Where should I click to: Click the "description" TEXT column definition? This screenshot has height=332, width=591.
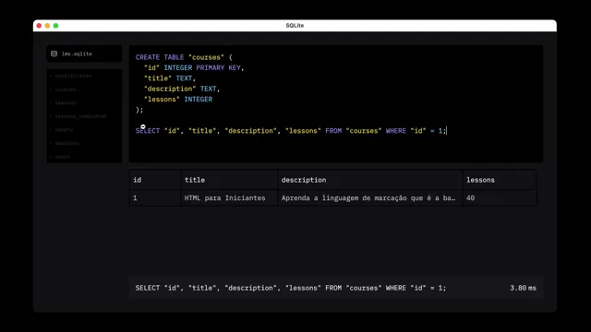pyautogui.click(x=182, y=89)
